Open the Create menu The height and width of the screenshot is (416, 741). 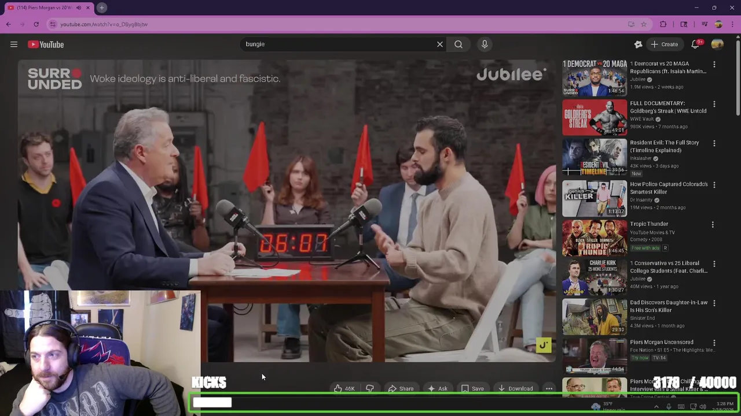(664, 44)
